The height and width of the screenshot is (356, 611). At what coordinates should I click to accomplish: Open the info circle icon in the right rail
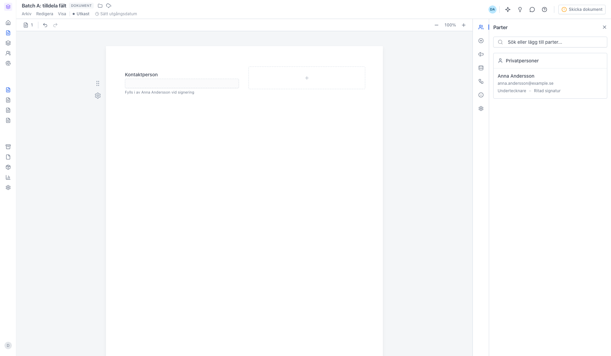coord(481,95)
